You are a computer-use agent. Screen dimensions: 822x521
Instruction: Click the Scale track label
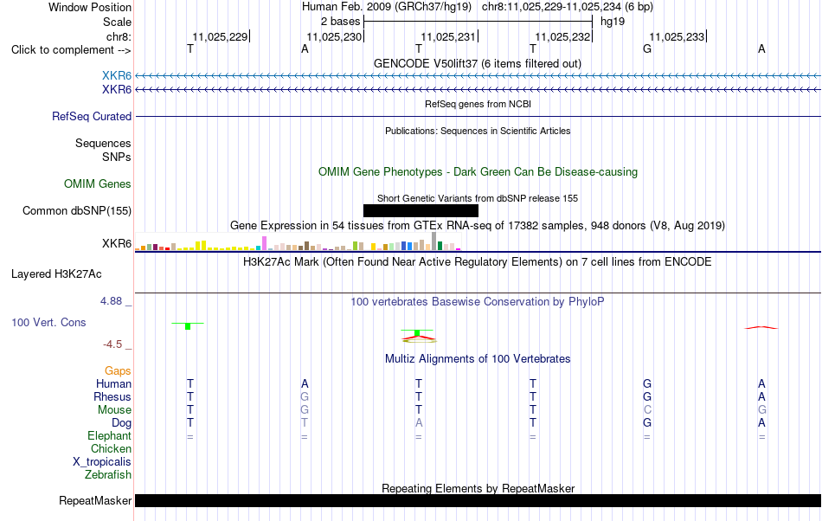coord(117,22)
